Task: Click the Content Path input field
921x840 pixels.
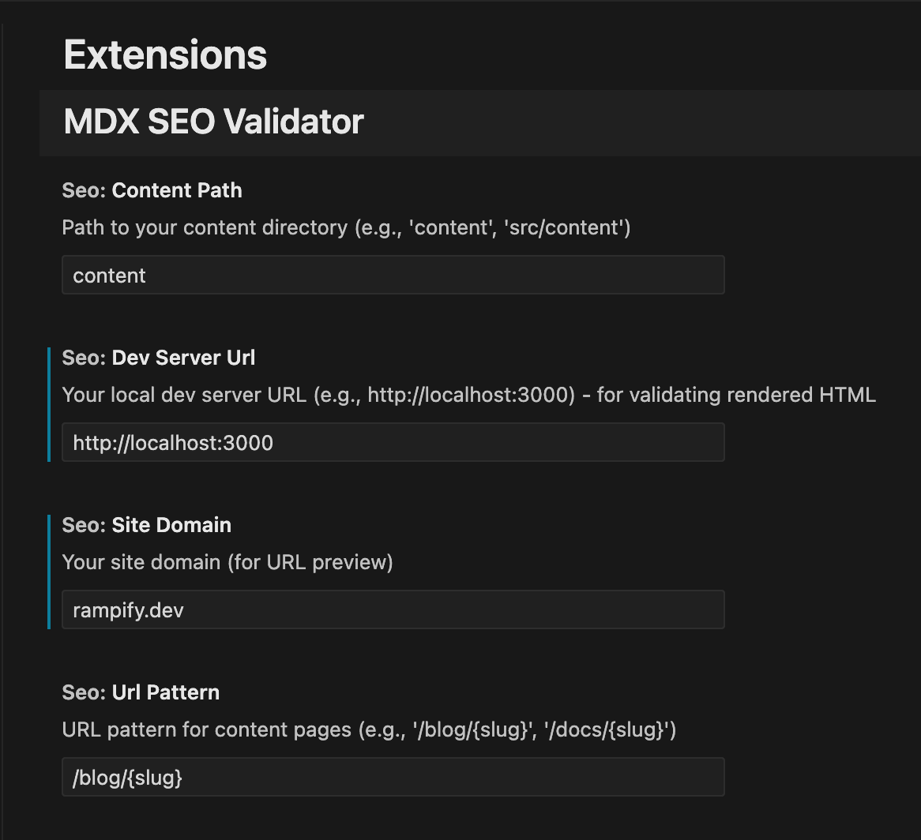Action: (393, 275)
